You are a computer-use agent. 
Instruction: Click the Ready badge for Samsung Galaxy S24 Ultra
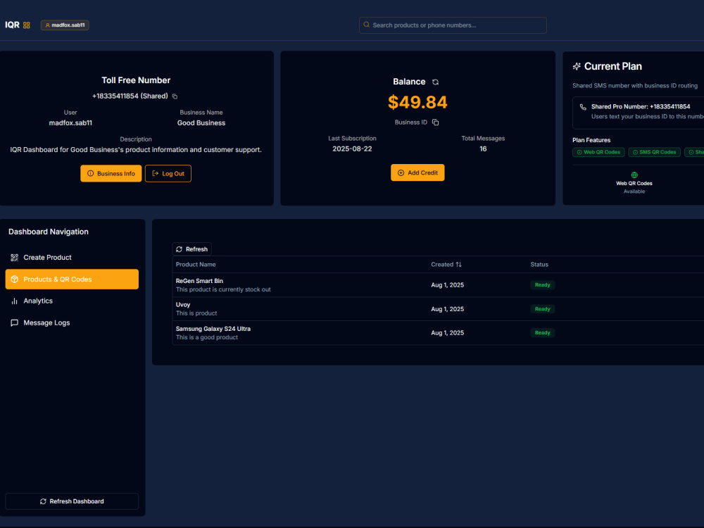click(x=542, y=333)
